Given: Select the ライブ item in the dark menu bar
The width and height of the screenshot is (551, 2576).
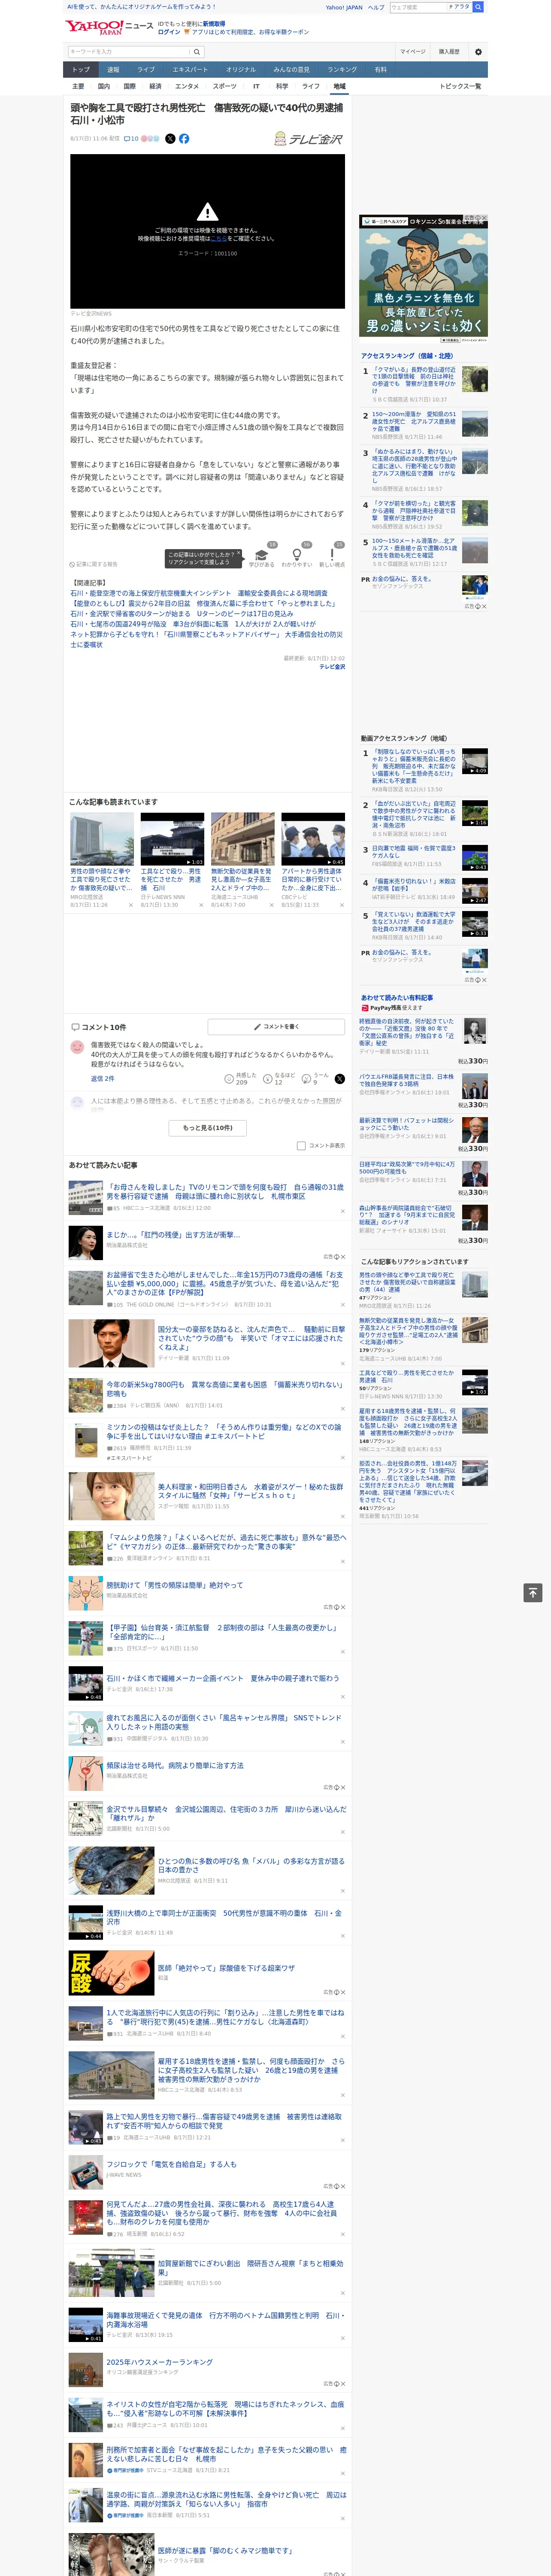Looking at the screenshot, I should click(x=146, y=70).
